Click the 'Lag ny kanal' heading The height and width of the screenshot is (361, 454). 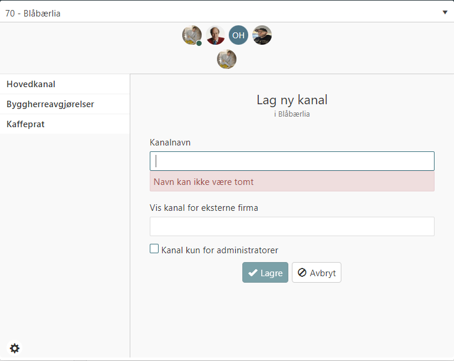[x=292, y=100]
